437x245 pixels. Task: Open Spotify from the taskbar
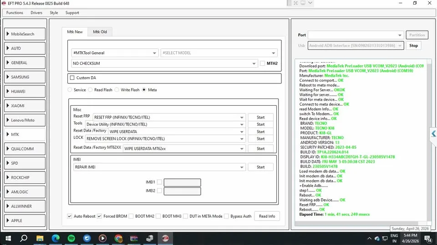[x=71, y=238]
